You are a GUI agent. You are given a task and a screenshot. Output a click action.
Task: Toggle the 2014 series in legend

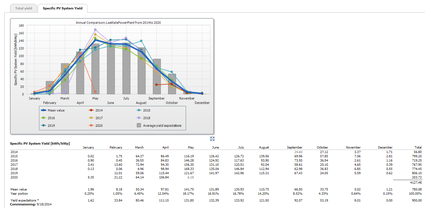coord(96,110)
